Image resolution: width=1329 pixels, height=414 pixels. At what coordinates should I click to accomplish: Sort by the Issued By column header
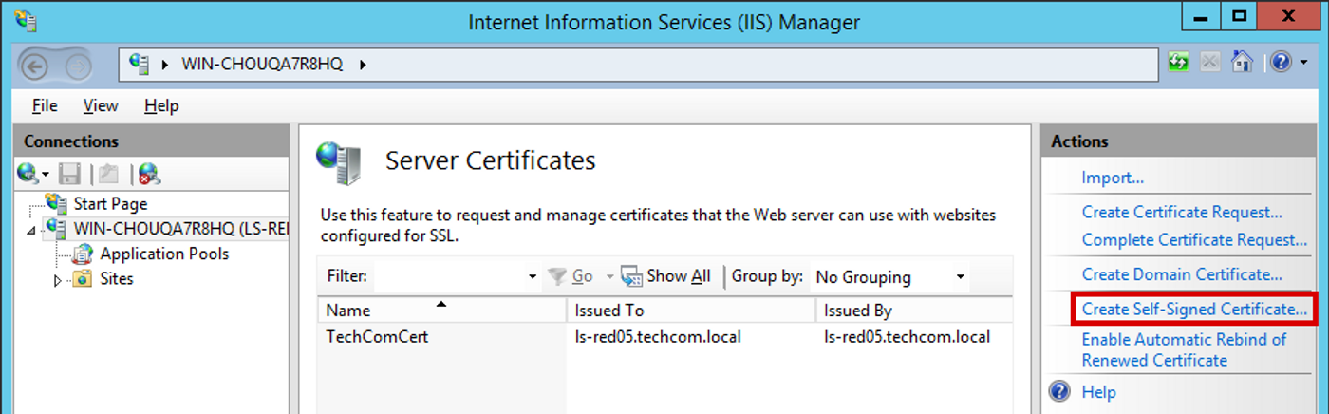click(x=914, y=310)
